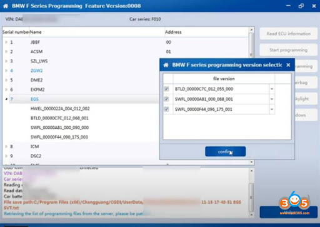
Task: Click address 01 of ACSM
Action: pos(168,51)
